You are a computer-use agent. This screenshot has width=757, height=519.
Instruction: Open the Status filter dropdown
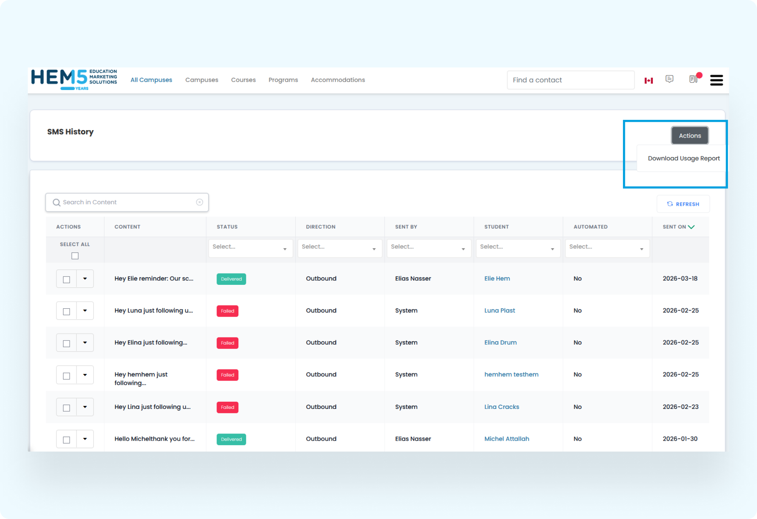250,248
